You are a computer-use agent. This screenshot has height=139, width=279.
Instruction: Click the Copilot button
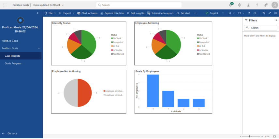click(x=212, y=13)
